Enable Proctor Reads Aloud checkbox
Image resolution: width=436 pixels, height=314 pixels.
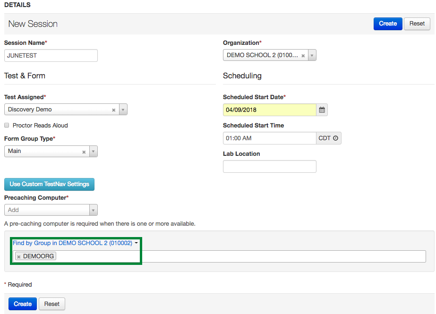(7, 126)
